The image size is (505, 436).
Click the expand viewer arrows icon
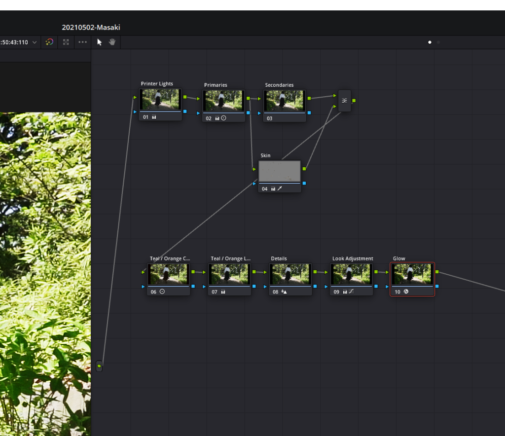pos(66,42)
